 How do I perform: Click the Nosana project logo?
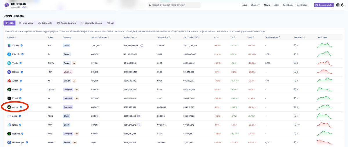pos(9,133)
